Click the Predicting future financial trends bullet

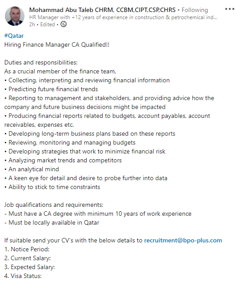51,89
